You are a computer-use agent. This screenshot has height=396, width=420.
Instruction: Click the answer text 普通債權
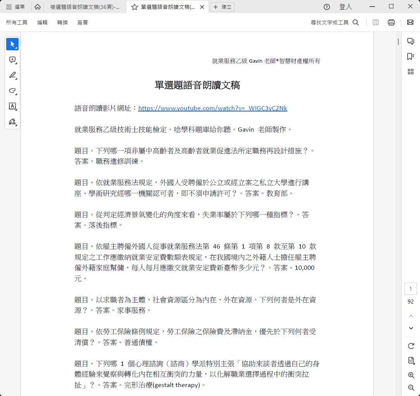pos(138,342)
